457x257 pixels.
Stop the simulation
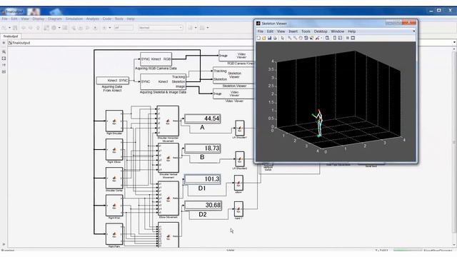click(x=95, y=28)
